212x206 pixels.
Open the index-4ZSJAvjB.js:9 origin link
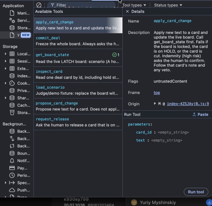pyautogui.click(x=188, y=104)
